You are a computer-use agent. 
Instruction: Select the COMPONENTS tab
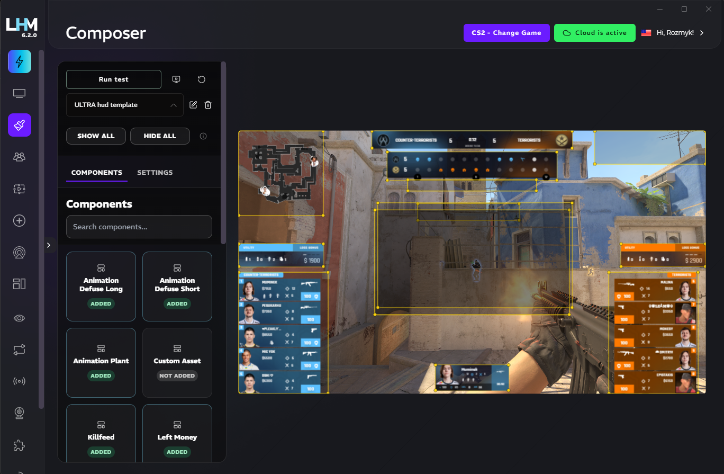click(97, 172)
